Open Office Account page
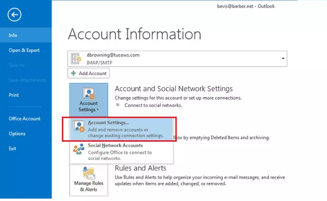Image resolution: width=327 pixels, height=201 pixels. pos(25,119)
